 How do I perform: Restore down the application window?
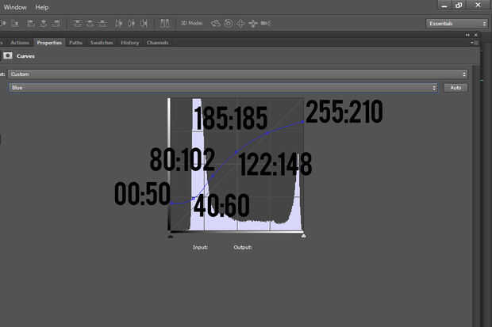[x=459, y=5]
